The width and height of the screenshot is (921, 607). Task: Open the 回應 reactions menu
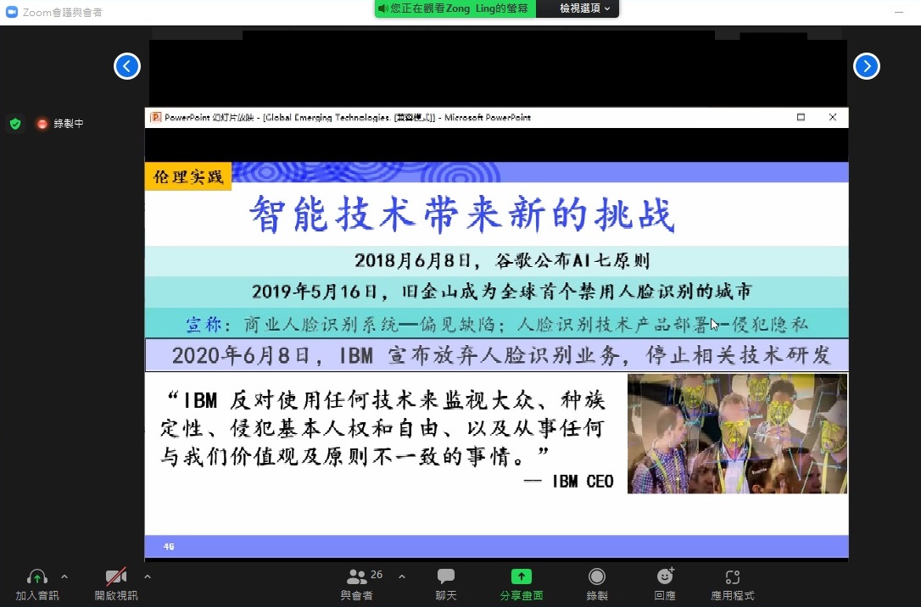pos(665,577)
